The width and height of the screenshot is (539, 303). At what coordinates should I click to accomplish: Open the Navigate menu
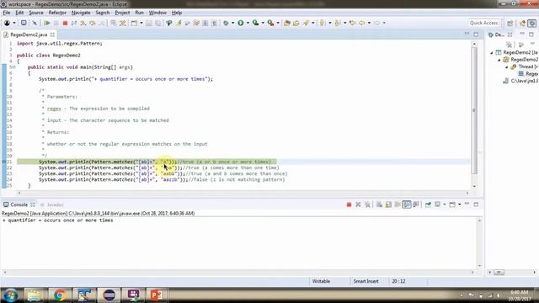pyautogui.click(x=81, y=13)
